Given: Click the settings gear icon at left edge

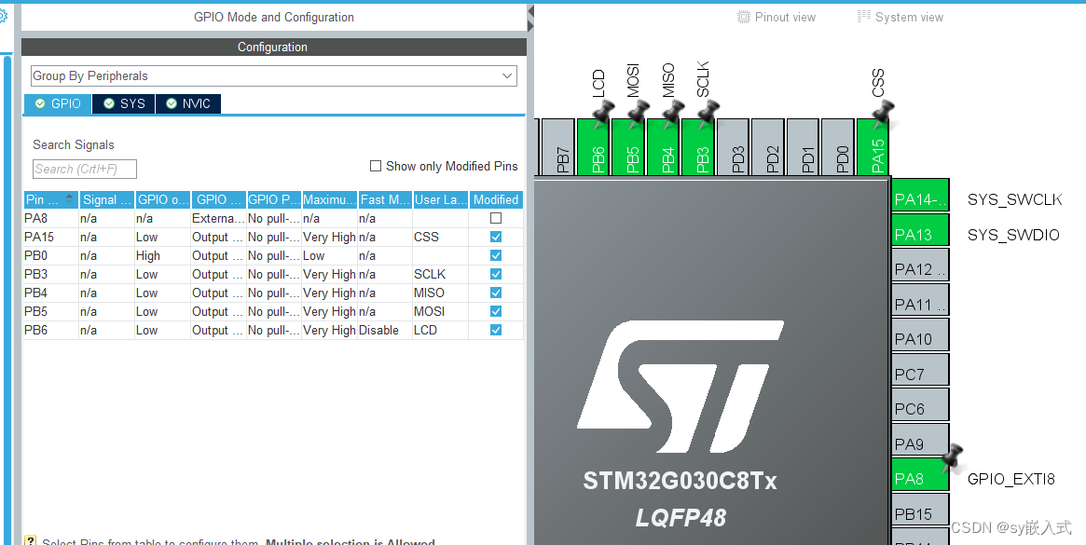Looking at the screenshot, I should 3,15.
